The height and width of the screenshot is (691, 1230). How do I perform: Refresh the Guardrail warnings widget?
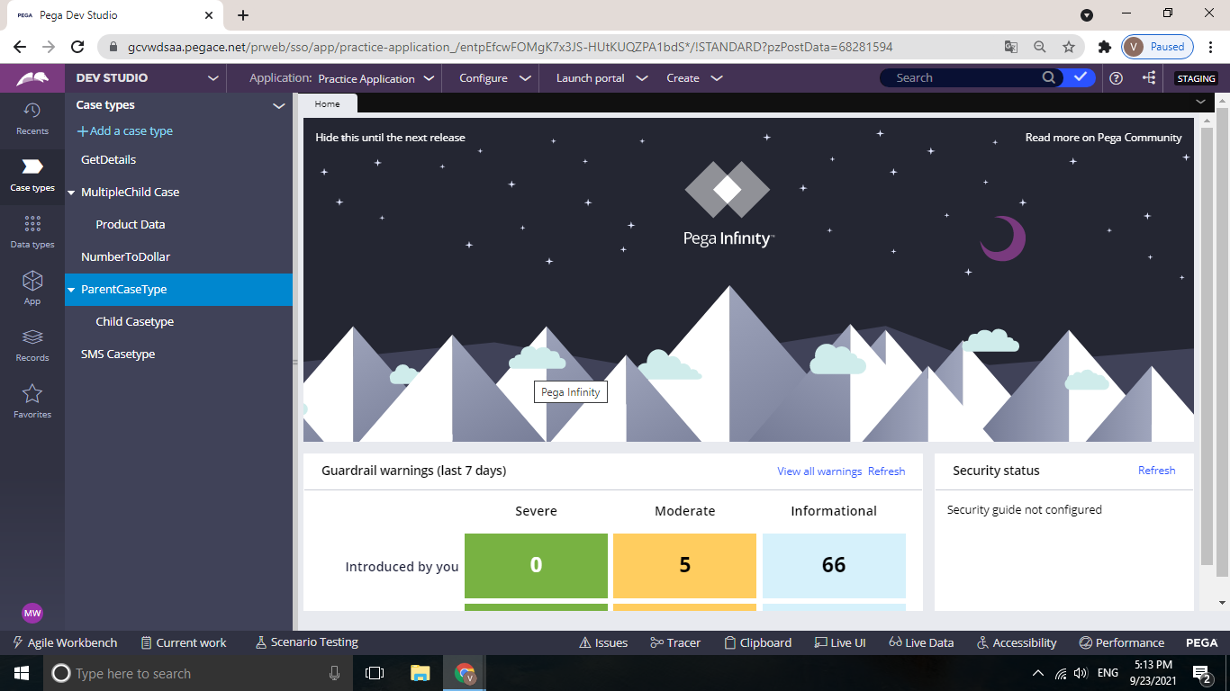(886, 471)
